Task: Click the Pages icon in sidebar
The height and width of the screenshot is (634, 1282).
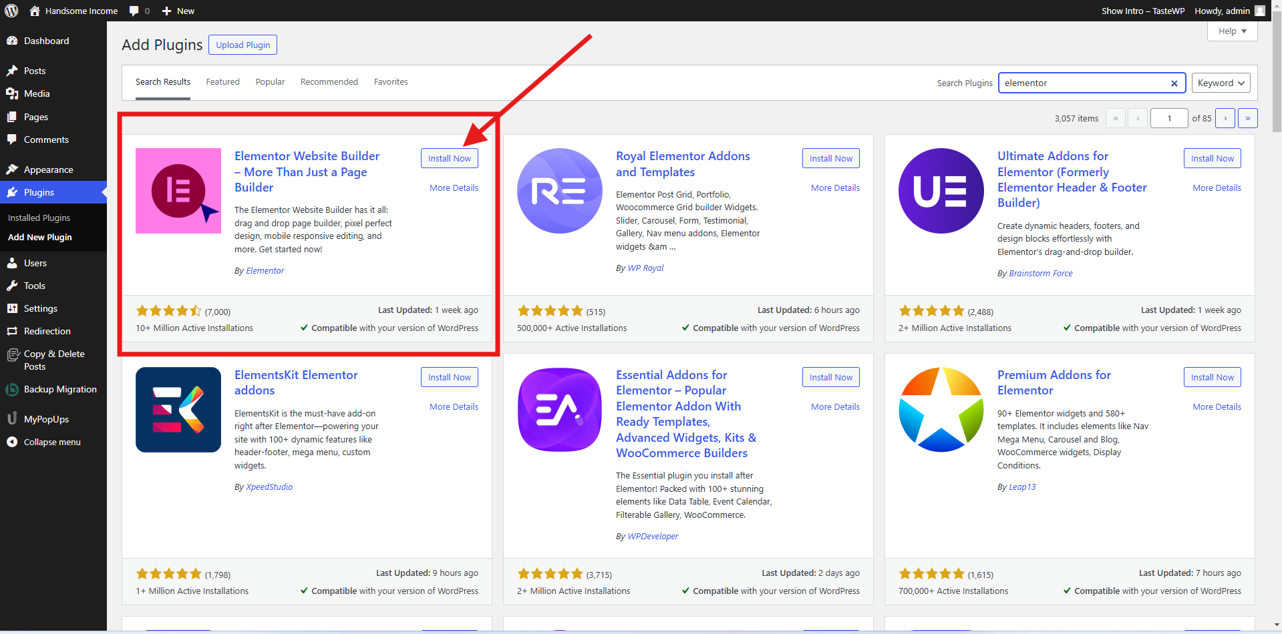Action: click(12, 117)
